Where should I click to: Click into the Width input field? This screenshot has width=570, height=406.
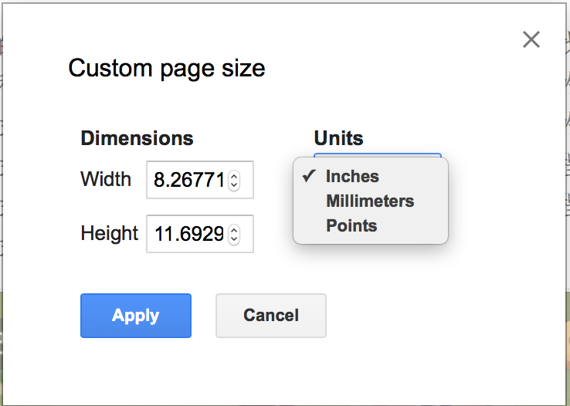coord(188,180)
